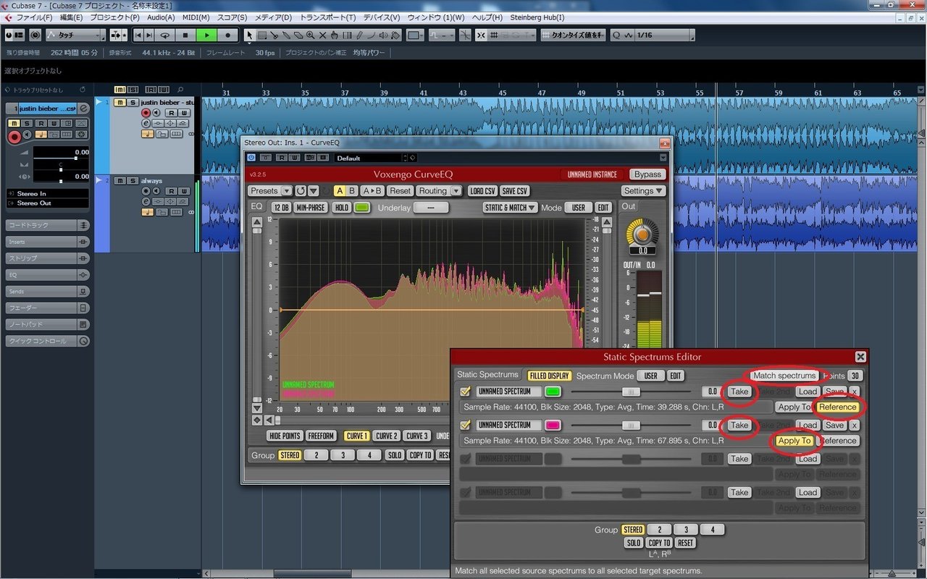Expand the EQ inspector section

click(48, 275)
